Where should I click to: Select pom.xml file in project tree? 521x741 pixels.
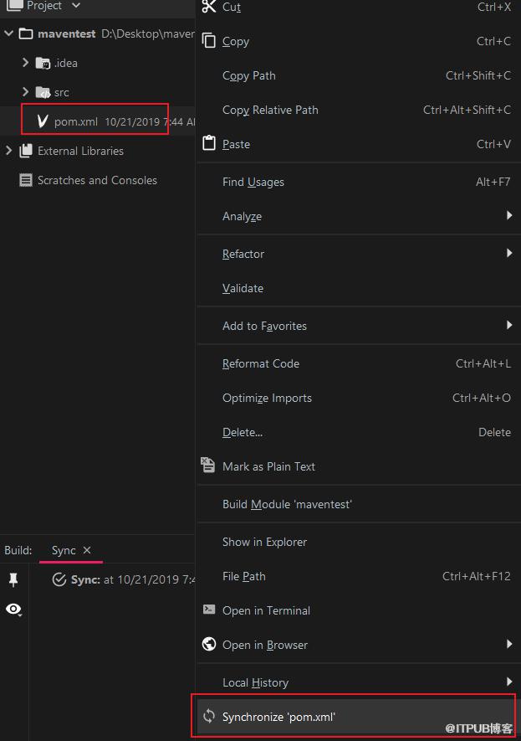pyautogui.click(x=76, y=121)
